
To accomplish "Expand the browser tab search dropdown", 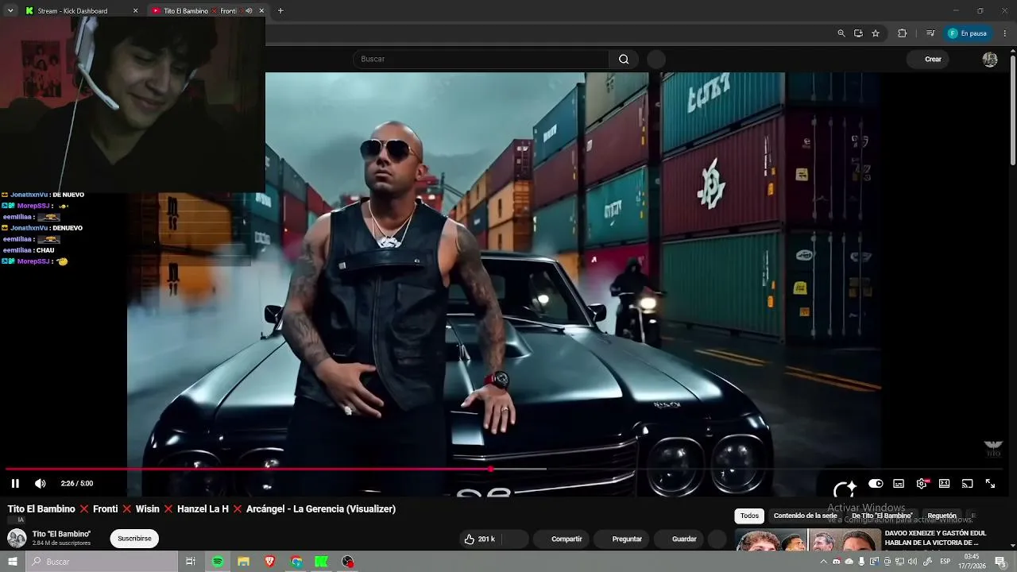I will point(10,11).
